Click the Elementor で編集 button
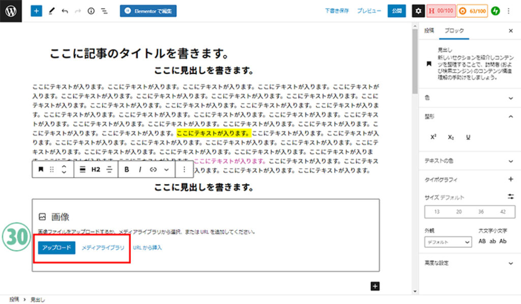The width and height of the screenshot is (521, 304). [x=148, y=11]
